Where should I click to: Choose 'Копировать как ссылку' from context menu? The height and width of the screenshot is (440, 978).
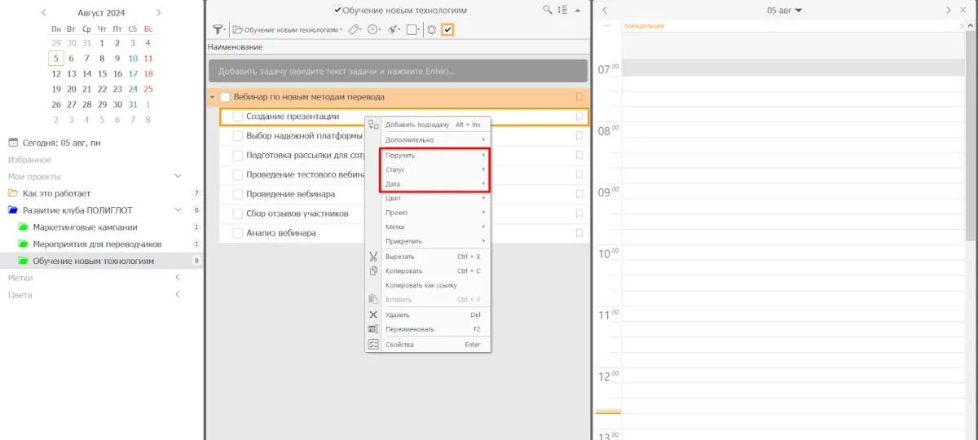(x=421, y=285)
